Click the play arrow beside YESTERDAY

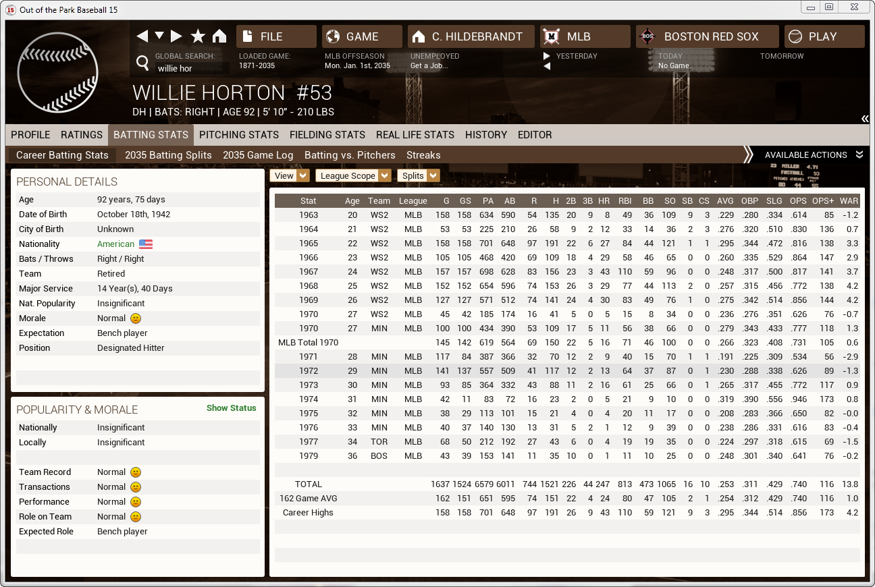point(547,56)
